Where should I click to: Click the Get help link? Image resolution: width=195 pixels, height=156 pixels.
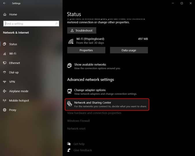click(x=79, y=144)
